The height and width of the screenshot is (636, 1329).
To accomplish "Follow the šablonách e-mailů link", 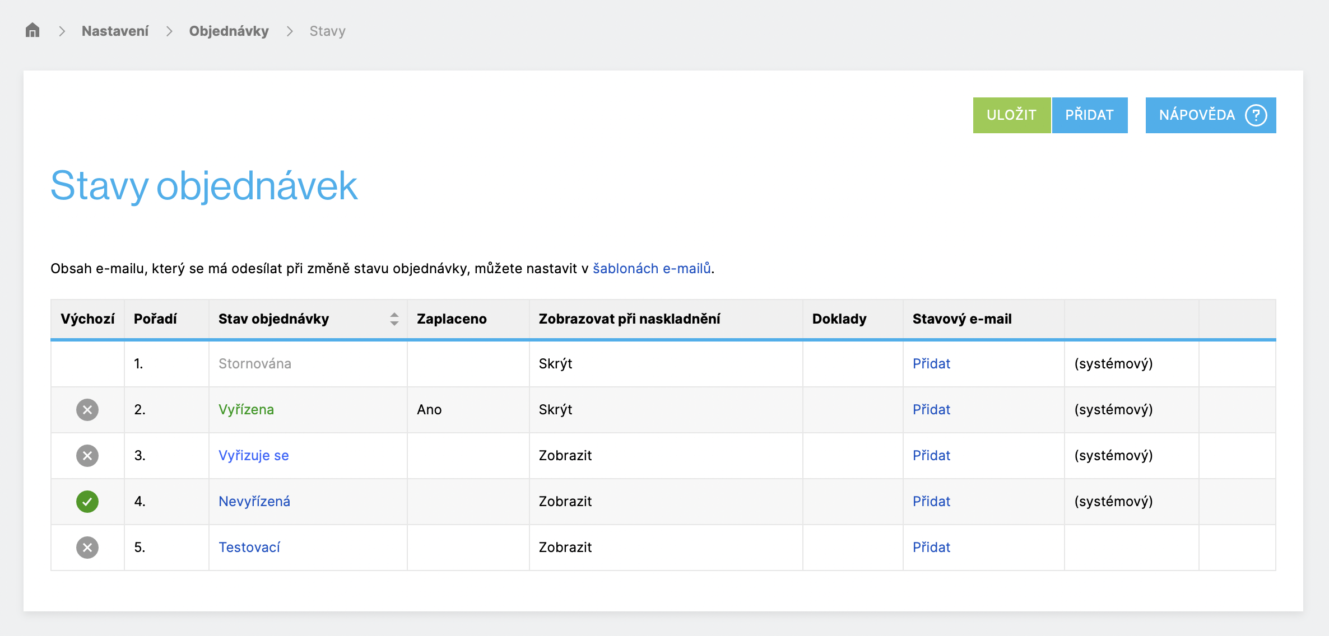I will [651, 269].
